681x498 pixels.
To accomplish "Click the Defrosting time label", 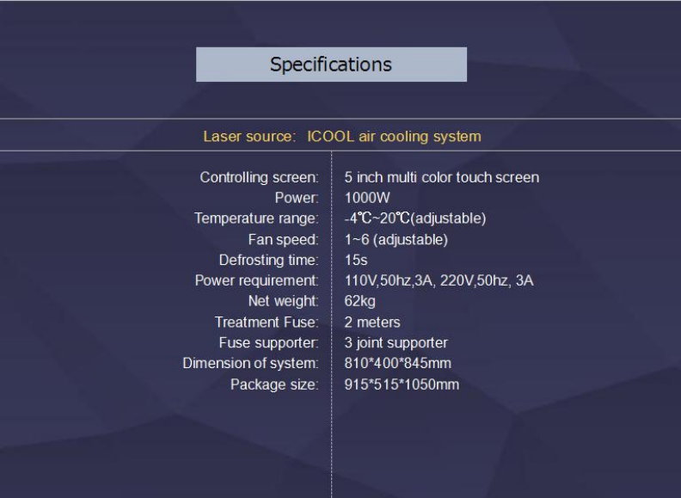I will 269,260.
